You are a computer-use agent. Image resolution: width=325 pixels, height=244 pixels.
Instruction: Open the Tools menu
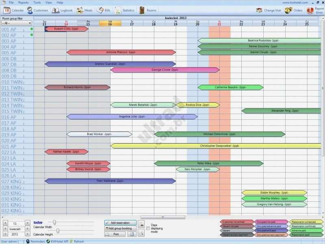click(x=37, y=2)
